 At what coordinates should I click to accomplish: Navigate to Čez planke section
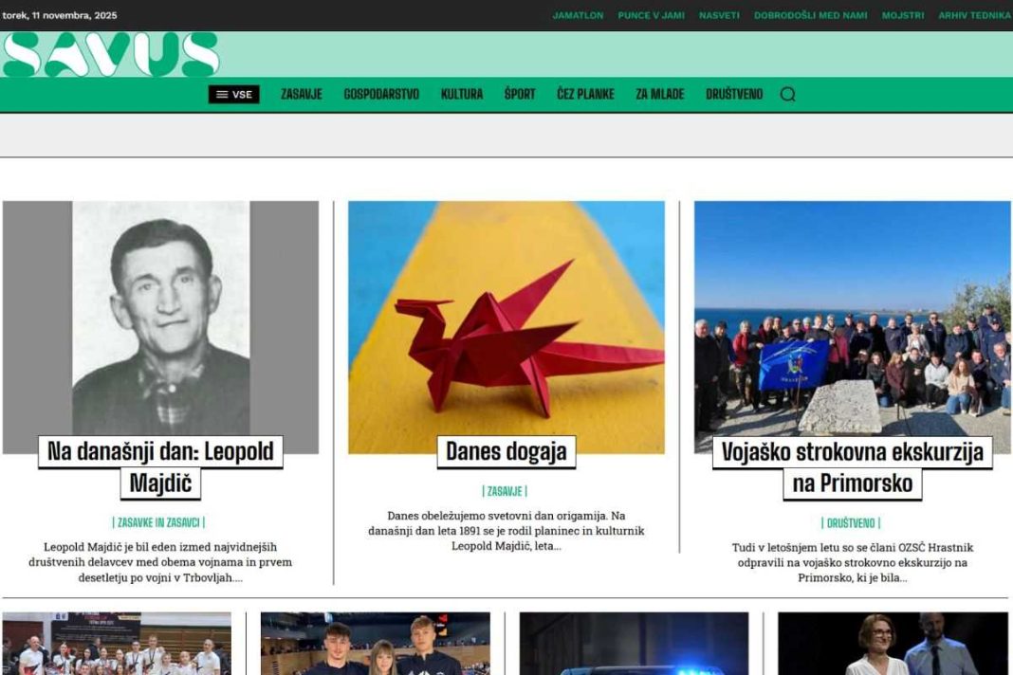[x=585, y=94]
